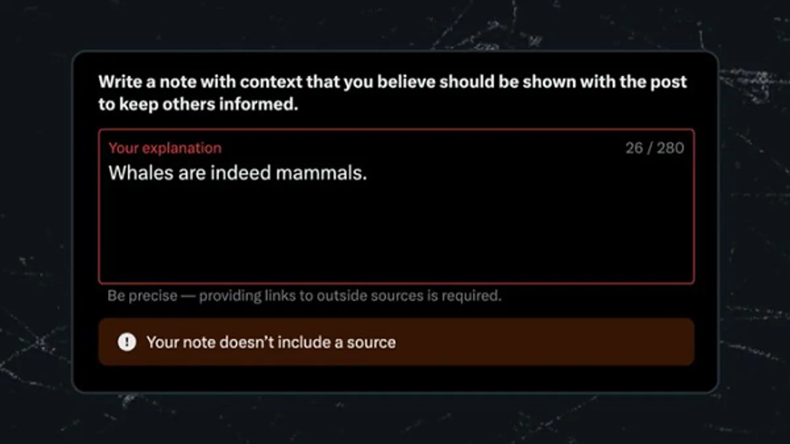Click inside the explanation text box
This screenshot has height=444, width=790.
coord(396,207)
